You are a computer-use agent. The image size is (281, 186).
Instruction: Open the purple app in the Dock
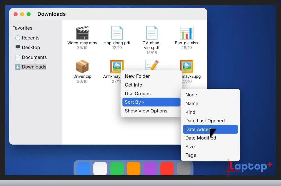coord(150,169)
